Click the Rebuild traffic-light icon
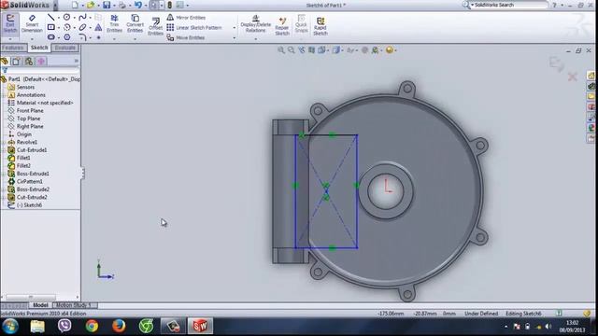 click(x=170, y=5)
